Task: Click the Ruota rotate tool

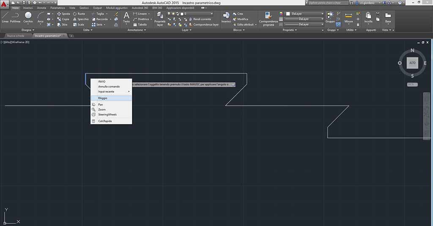Action: pos(79,14)
